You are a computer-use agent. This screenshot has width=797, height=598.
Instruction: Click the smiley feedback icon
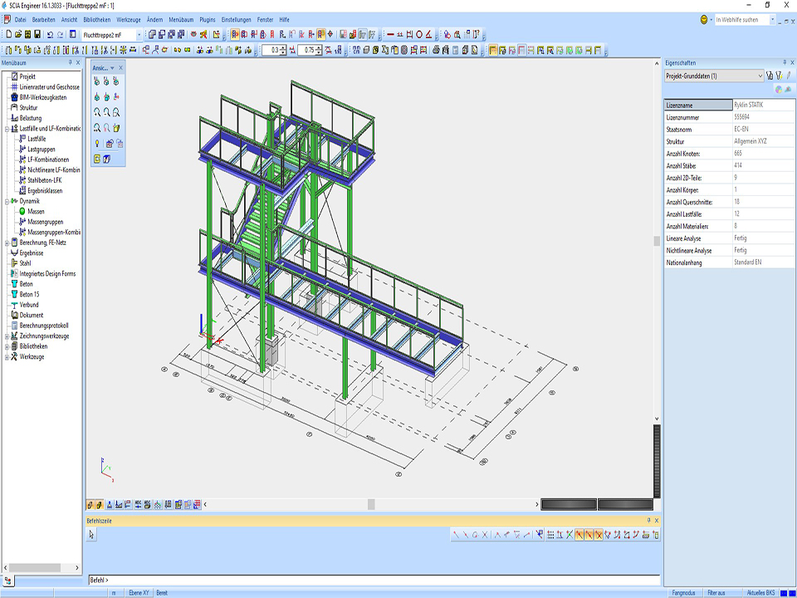pos(705,19)
